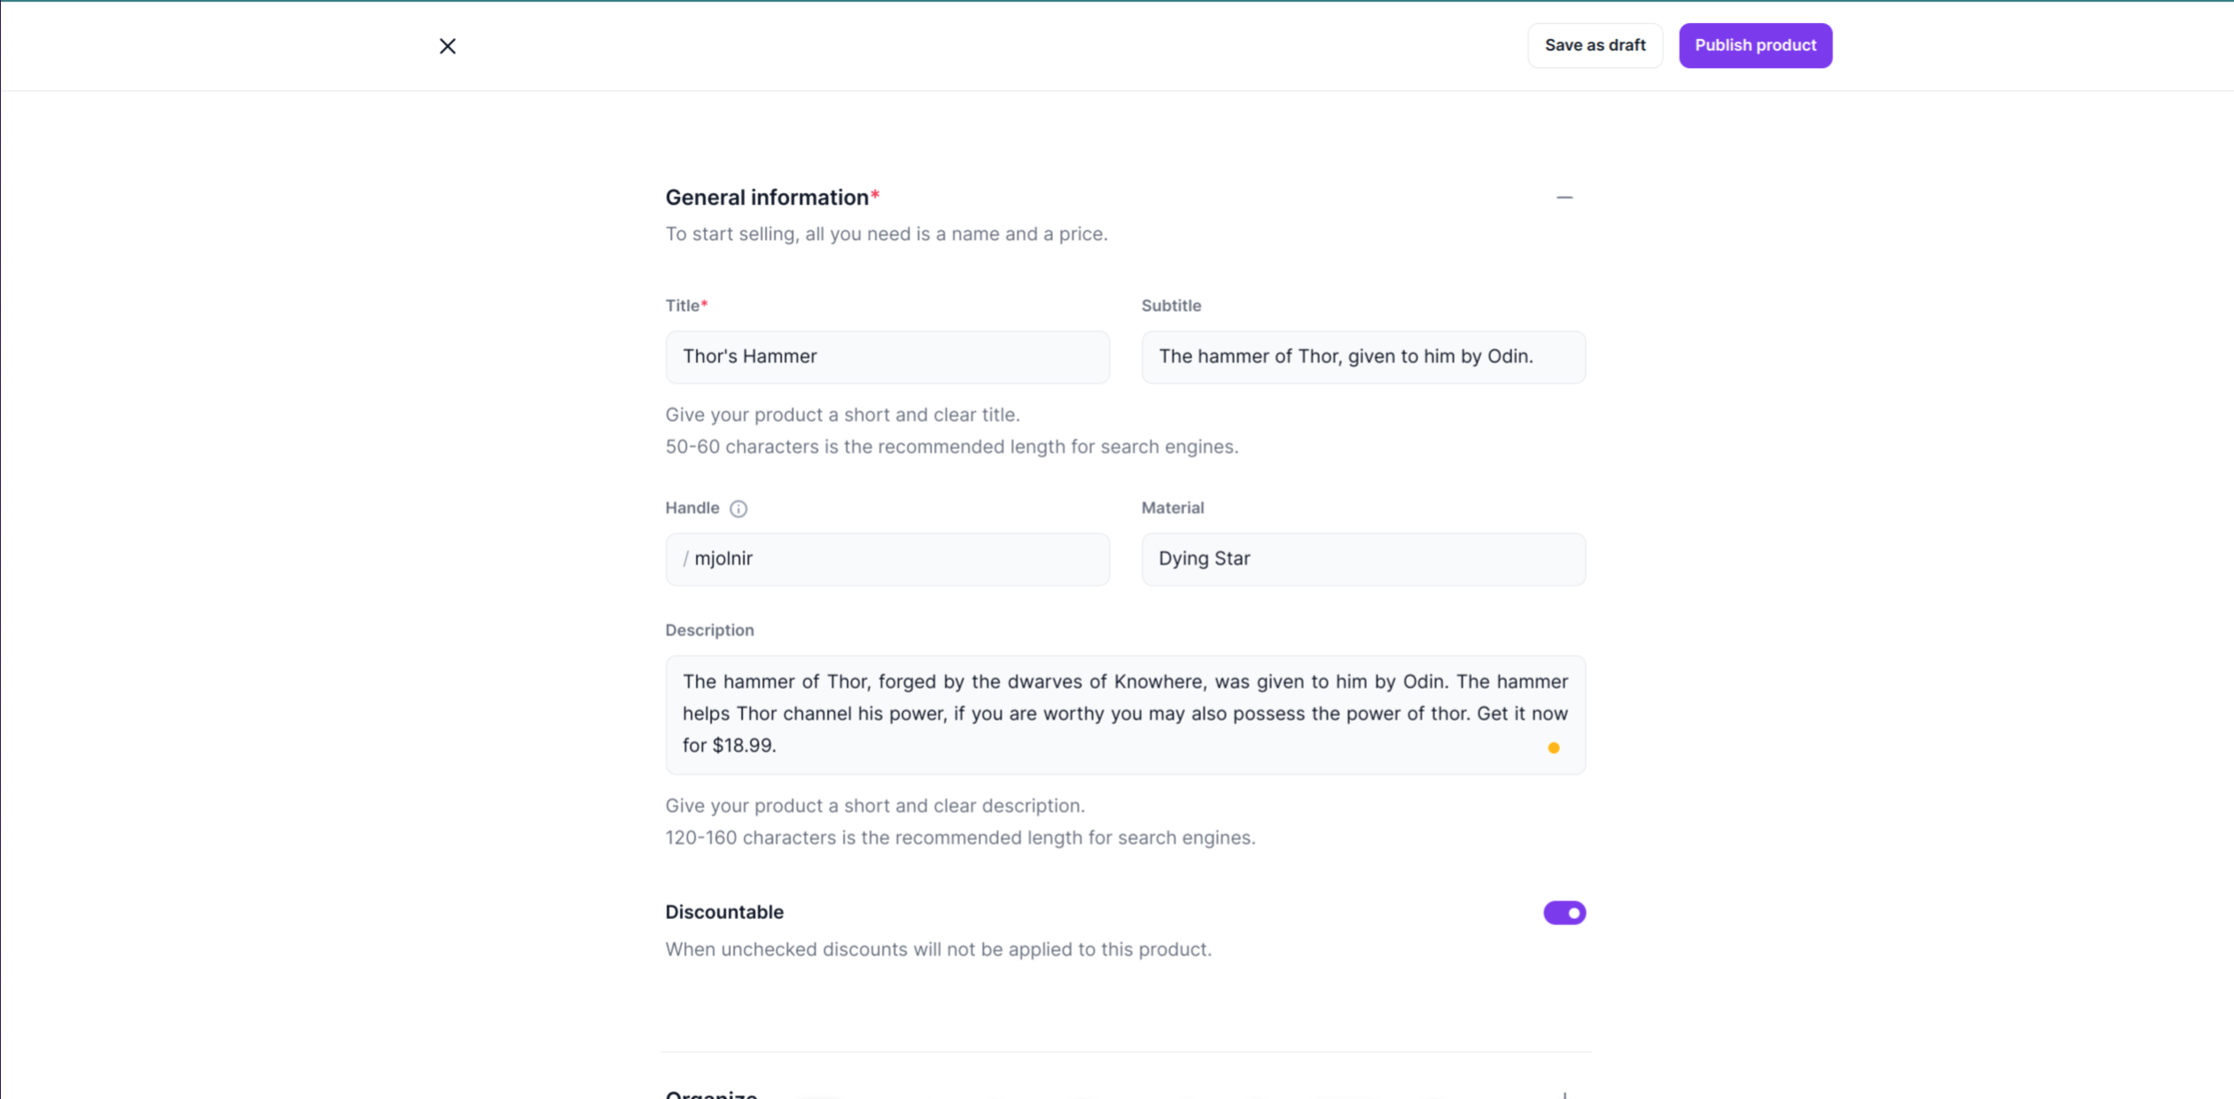
Task: Click the Organize section heading
Action: click(x=711, y=1095)
